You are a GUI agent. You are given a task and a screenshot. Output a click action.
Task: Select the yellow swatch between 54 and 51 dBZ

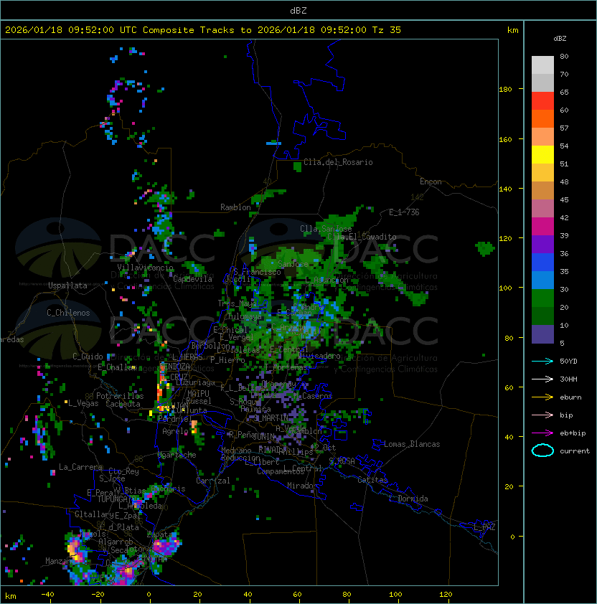pyautogui.click(x=542, y=155)
